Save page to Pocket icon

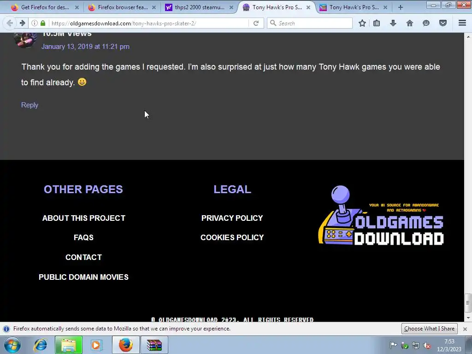[443, 23]
